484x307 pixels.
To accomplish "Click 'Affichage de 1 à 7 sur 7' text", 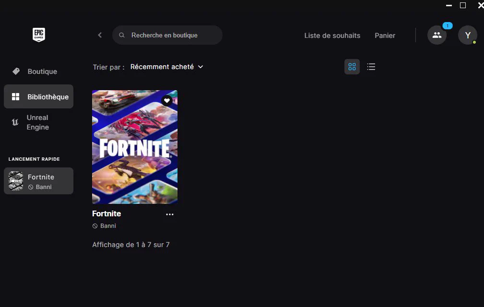I will point(131,245).
